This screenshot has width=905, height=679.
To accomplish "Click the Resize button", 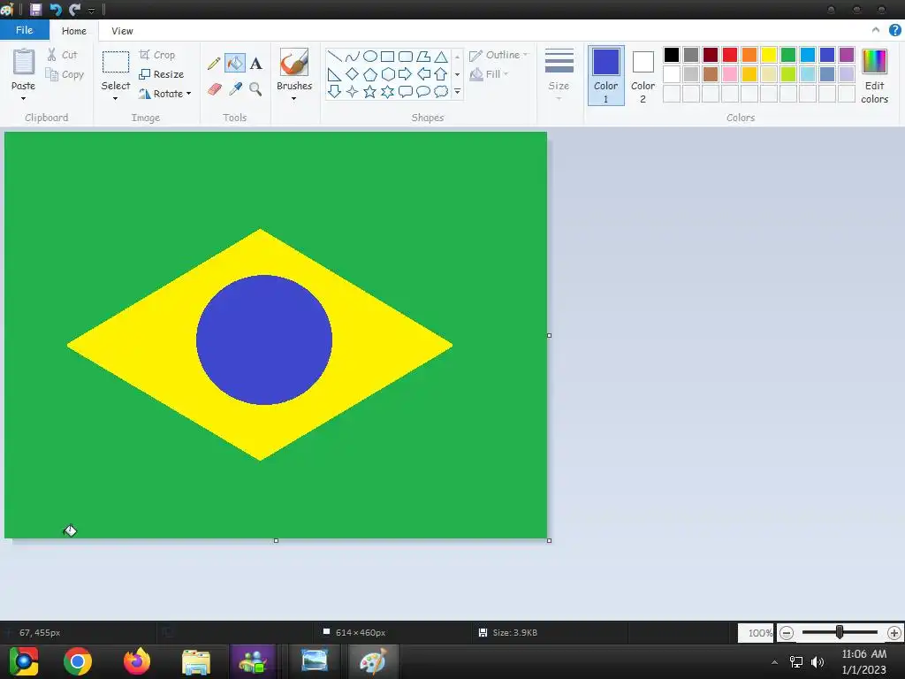I will 162,74.
